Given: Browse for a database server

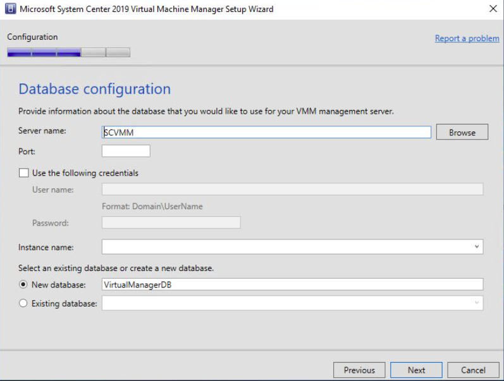Looking at the screenshot, I should [462, 132].
